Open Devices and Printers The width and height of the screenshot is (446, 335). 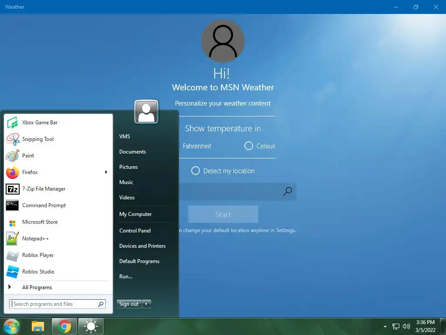[x=142, y=246]
